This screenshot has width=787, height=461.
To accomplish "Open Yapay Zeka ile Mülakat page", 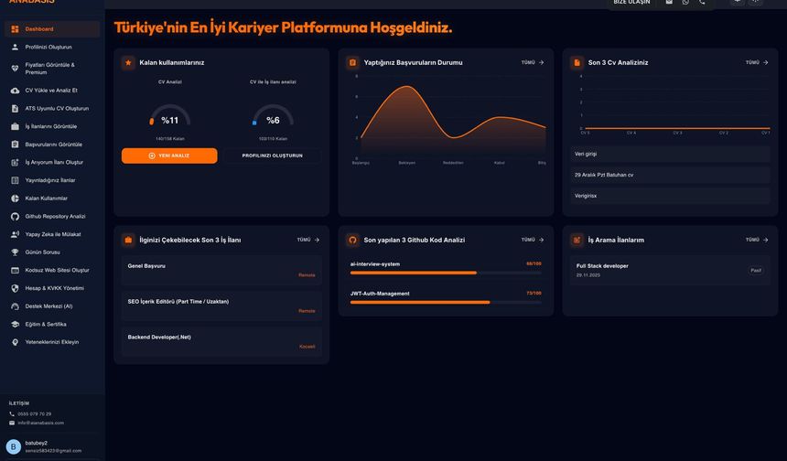I will click(x=53, y=234).
